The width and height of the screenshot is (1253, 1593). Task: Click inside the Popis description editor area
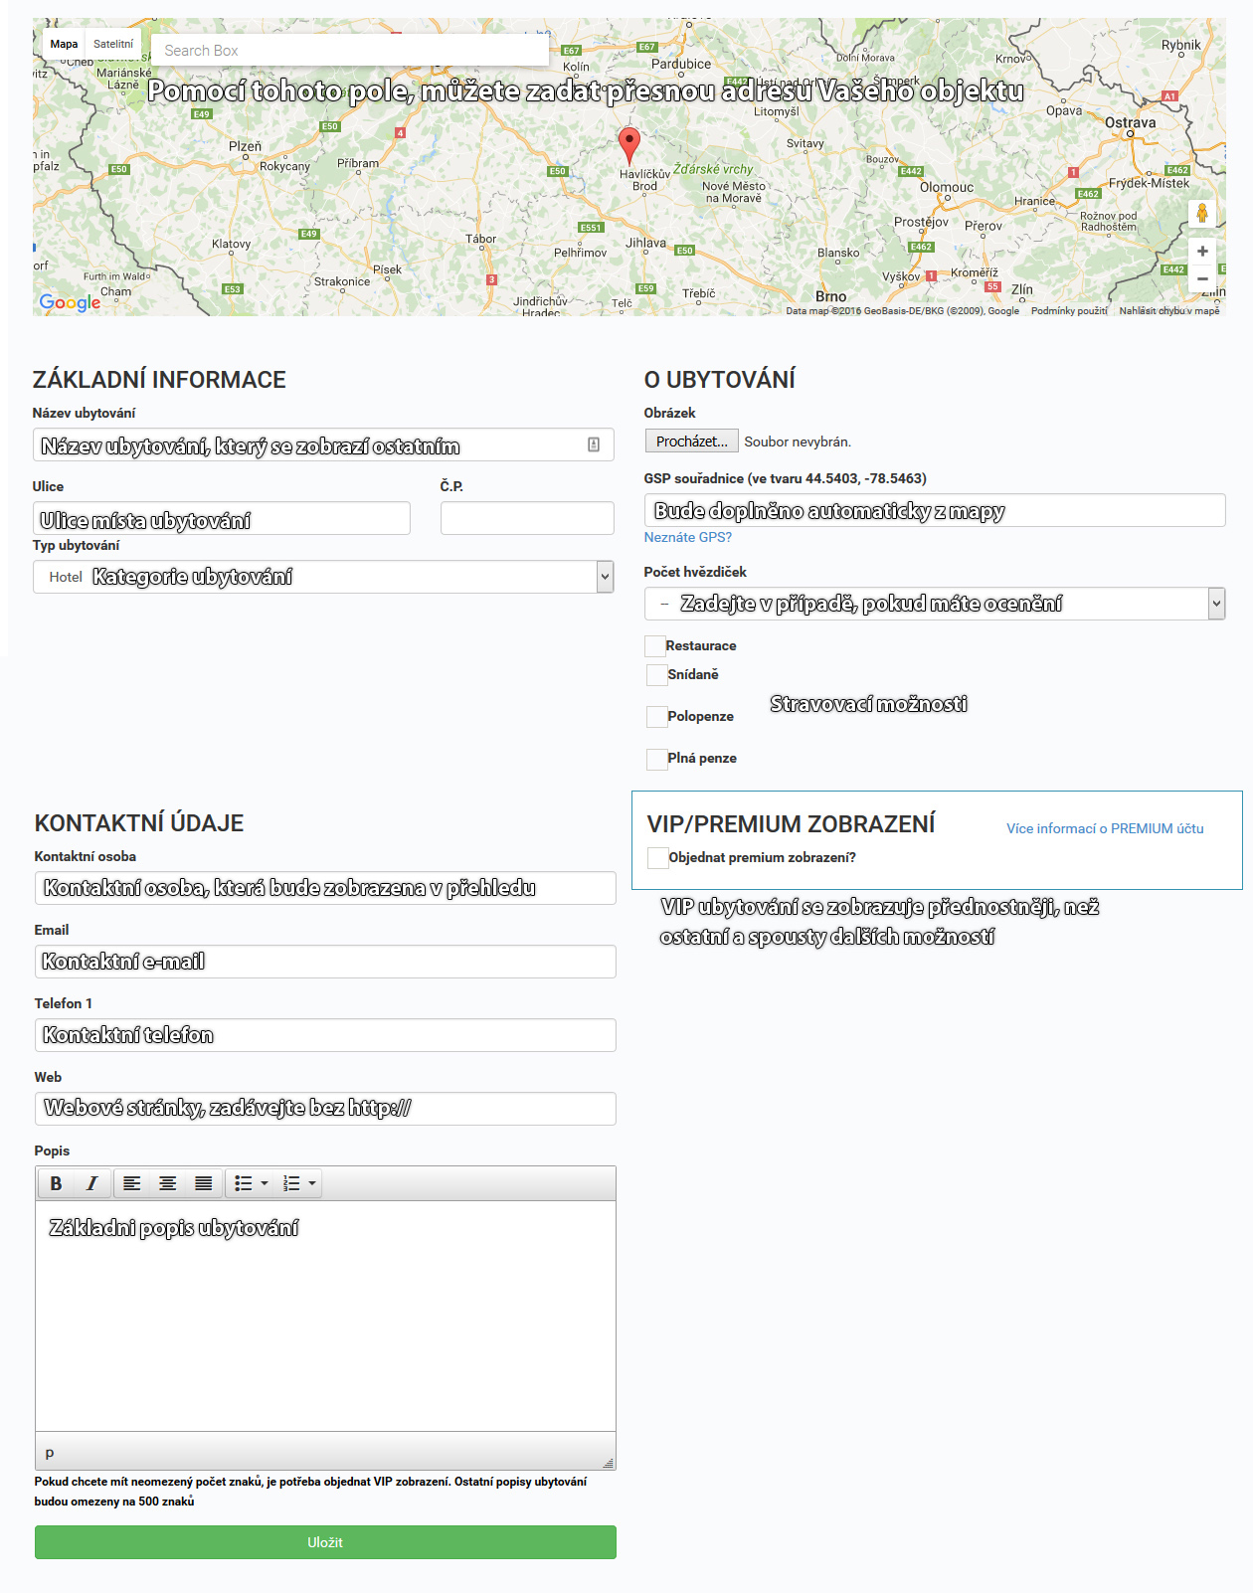pos(325,1316)
